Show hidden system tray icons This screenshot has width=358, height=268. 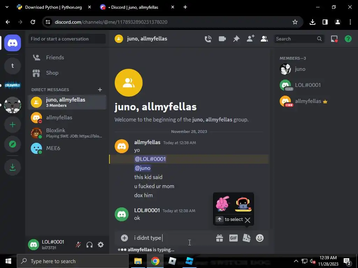(296, 261)
